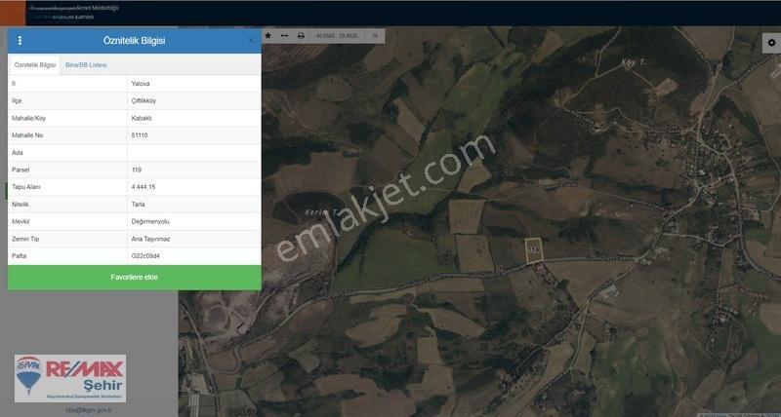The height and width of the screenshot is (417, 781).
Task: Click the Çiftlikköy value in the İlçe row
Action: click(144, 101)
